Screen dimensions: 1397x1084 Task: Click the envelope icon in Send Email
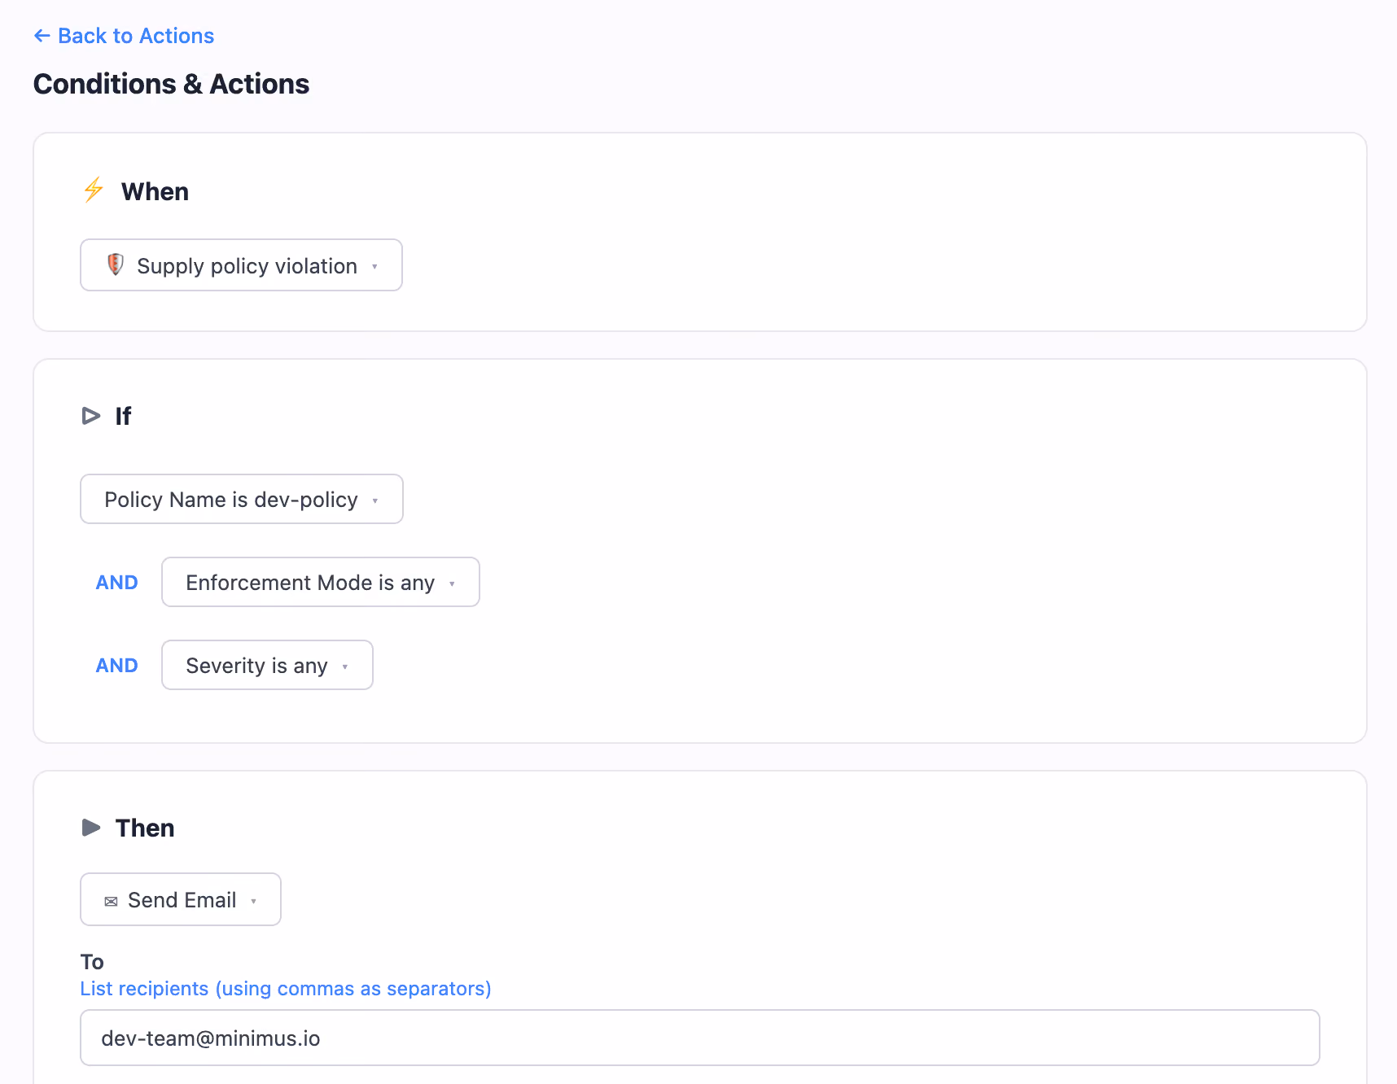click(x=112, y=901)
